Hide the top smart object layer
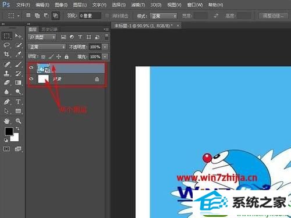 pyautogui.click(x=31, y=67)
